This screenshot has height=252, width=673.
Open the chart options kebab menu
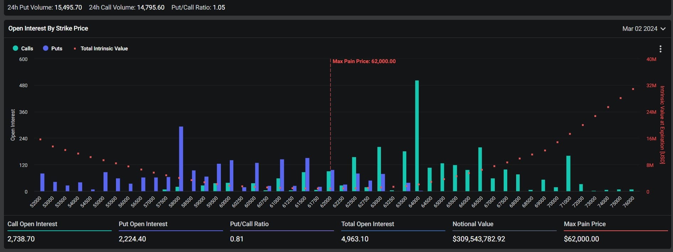(660, 49)
